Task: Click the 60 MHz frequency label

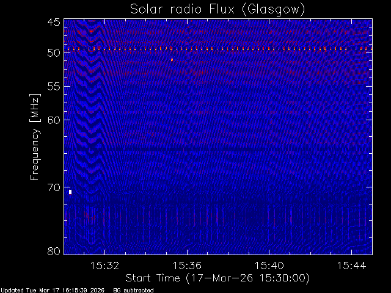Action: coord(54,120)
